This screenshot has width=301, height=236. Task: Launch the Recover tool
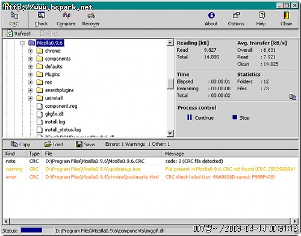tap(91, 19)
